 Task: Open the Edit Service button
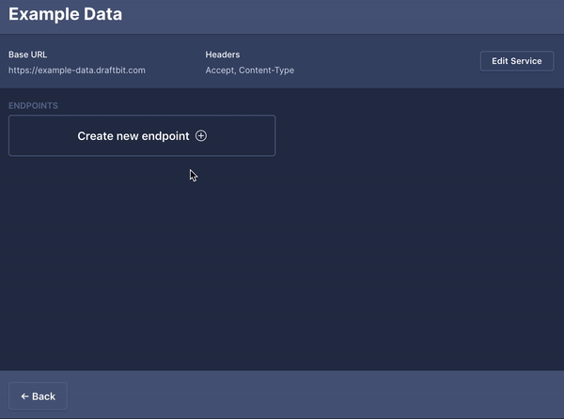click(516, 61)
